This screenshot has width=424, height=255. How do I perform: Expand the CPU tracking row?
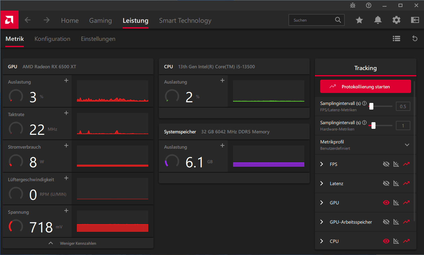[x=322, y=241]
